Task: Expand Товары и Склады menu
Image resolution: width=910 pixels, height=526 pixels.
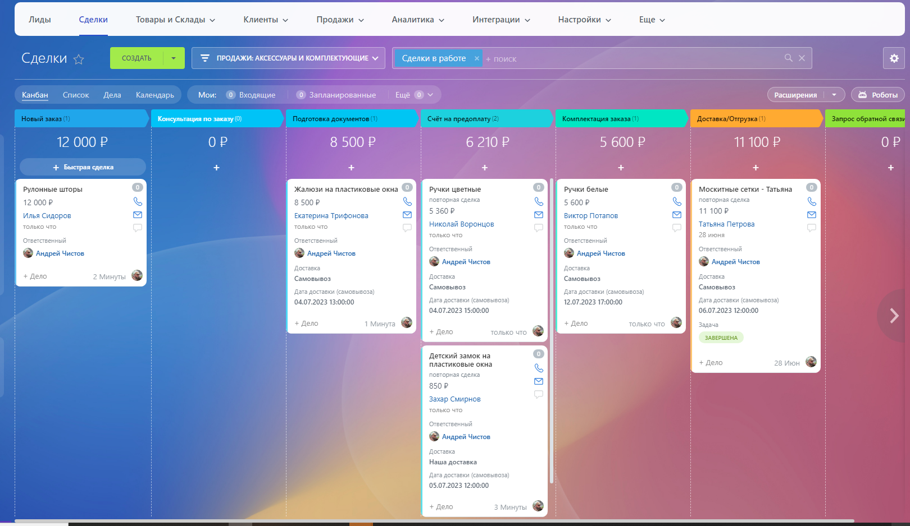Action: click(x=175, y=20)
